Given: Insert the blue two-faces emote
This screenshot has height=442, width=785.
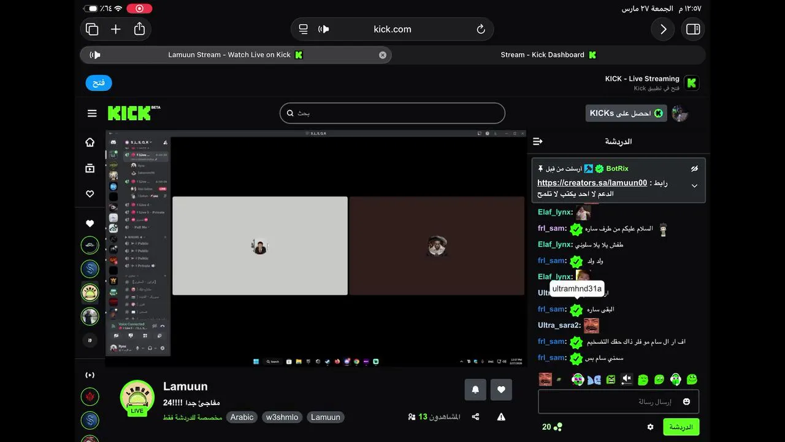Looking at the screenshot, I should pyautogui.click(x=594, y=379).
